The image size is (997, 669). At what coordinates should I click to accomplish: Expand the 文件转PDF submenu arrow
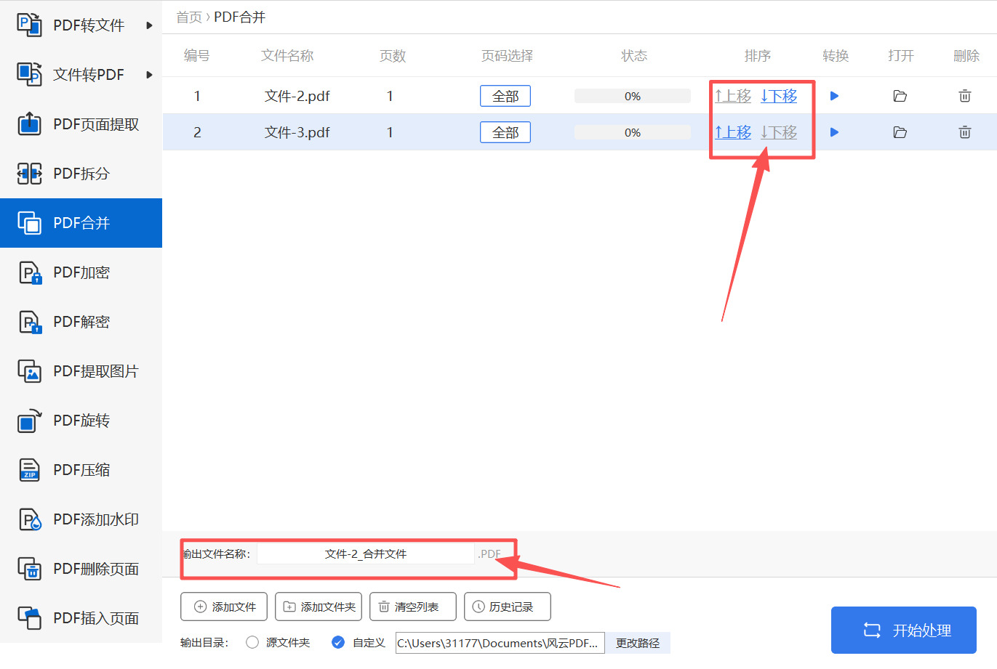pyautogui.click(x=149, y=73)
